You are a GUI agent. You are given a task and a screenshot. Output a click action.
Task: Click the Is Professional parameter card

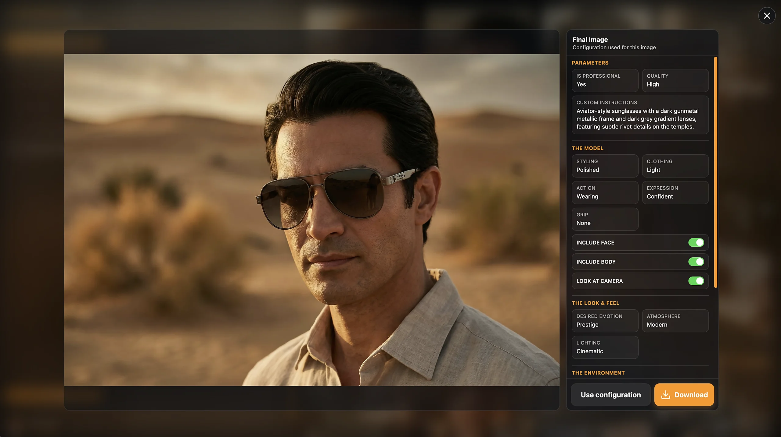[605, 80]
